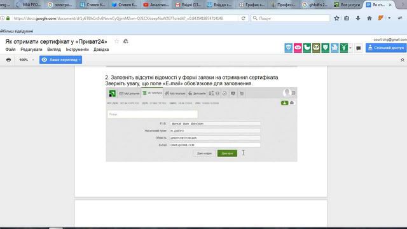Collapse the menus with the double-chevron
Viewport: 407px width, 229px height.
click(403, 60)
